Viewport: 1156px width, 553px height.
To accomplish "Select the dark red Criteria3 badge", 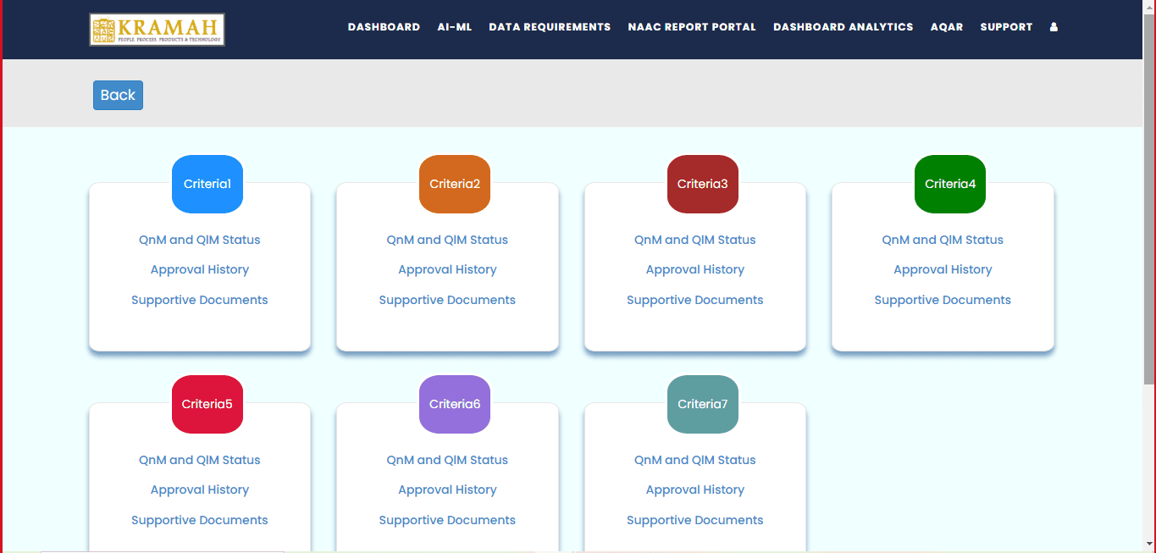I will click(702, 184).
